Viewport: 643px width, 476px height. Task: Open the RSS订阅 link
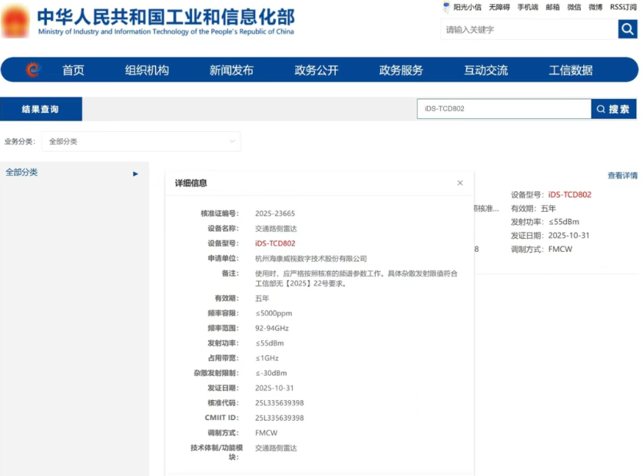pyautogui.click(x=624, y=7)
